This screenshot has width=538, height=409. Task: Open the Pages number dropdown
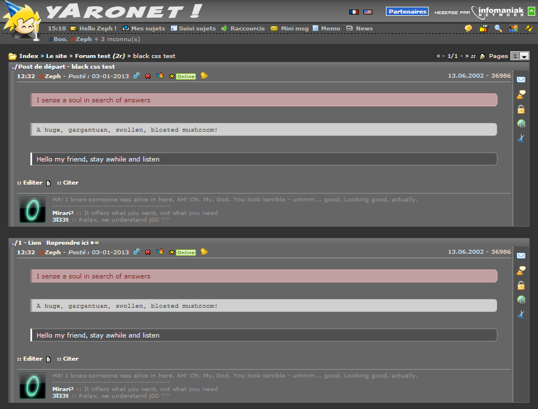click(x=519, y=56)
